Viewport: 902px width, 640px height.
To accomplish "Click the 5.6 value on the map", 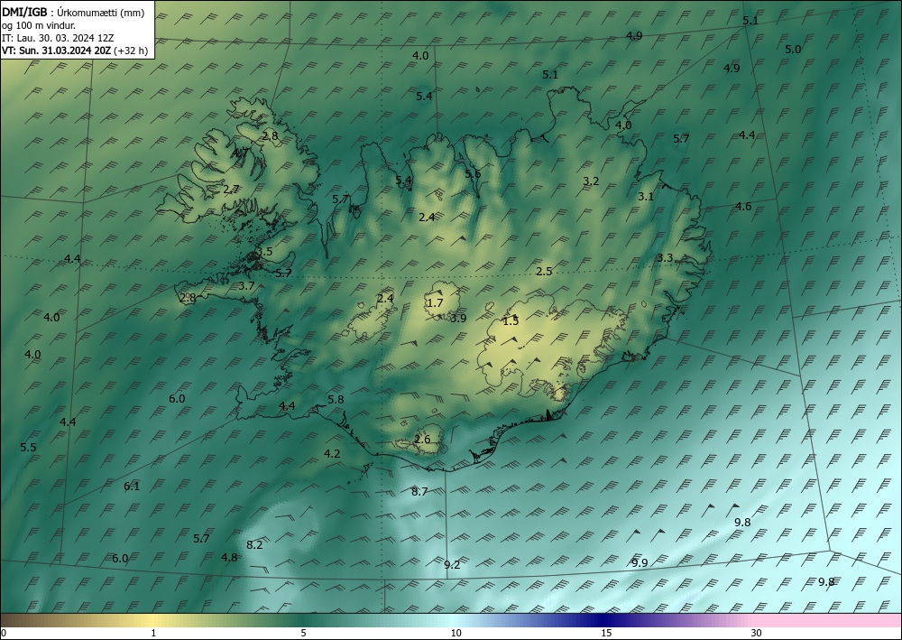I will tap(473, 174).
